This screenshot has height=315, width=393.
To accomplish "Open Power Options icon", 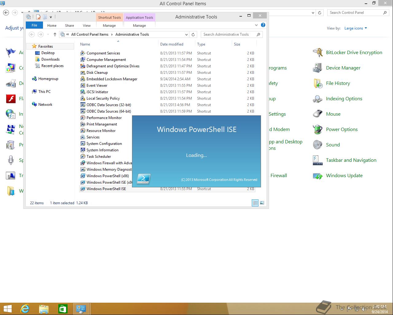I will pyautogui.click(x=318, y=130).
